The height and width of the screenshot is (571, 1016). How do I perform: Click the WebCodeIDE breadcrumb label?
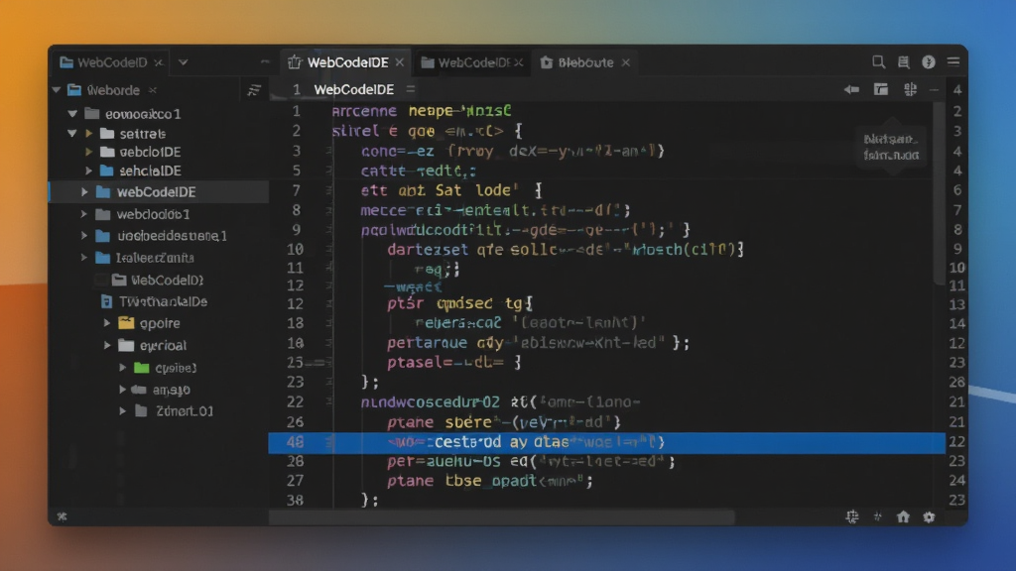click(354, 89)
